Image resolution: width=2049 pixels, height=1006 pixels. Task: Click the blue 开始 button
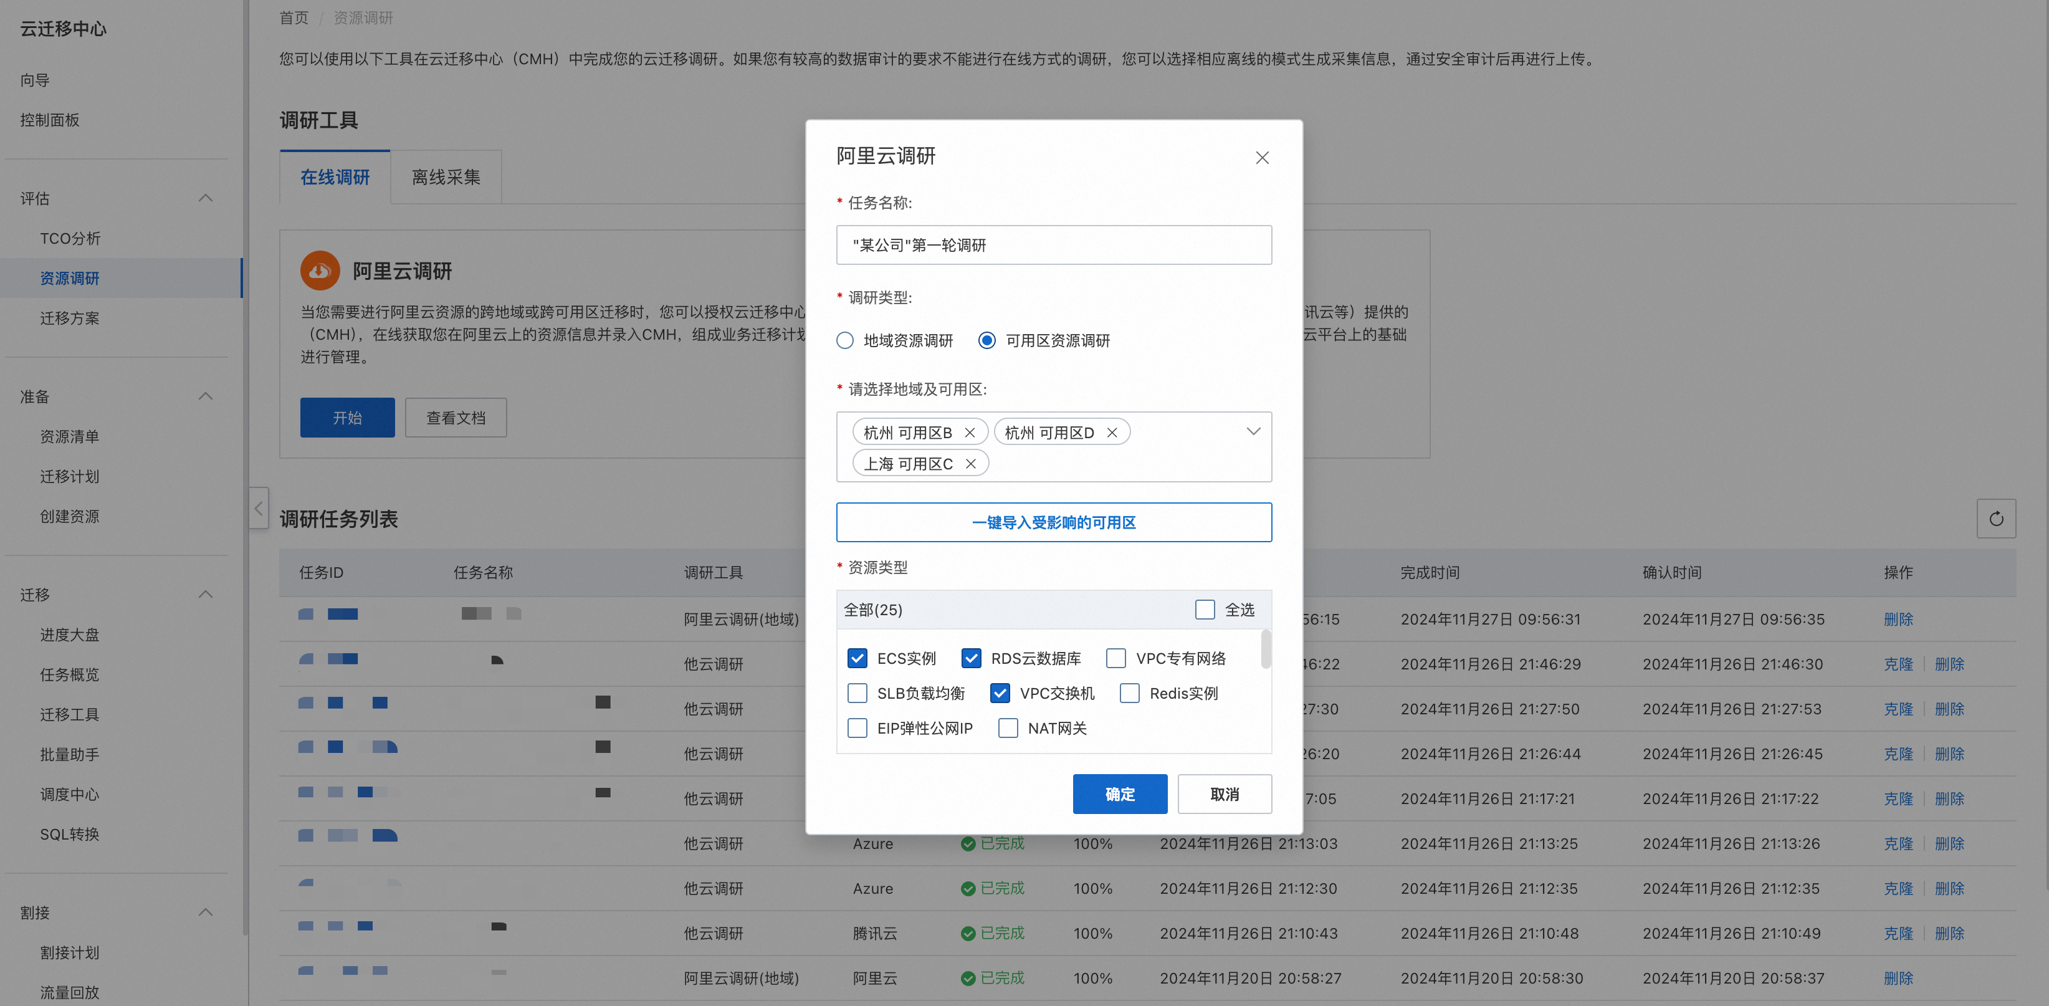point(347,418)
